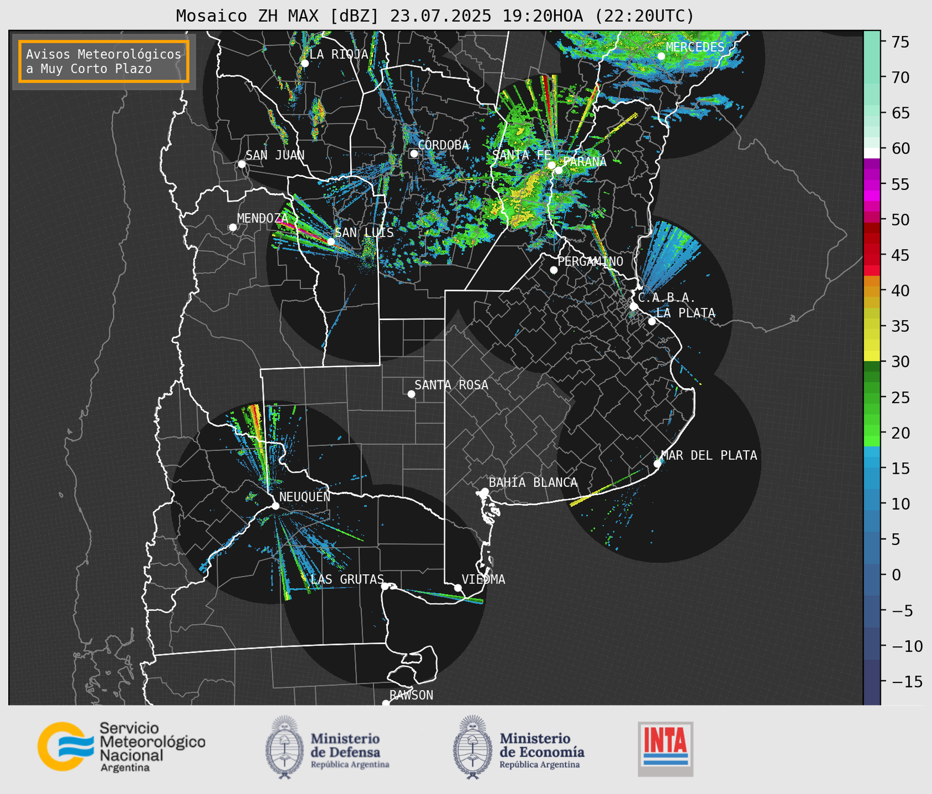
Task: Click the SAN JUAN label text
Action: 275,155
